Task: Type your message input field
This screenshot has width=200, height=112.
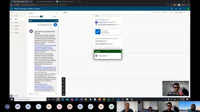Action: 42,94
